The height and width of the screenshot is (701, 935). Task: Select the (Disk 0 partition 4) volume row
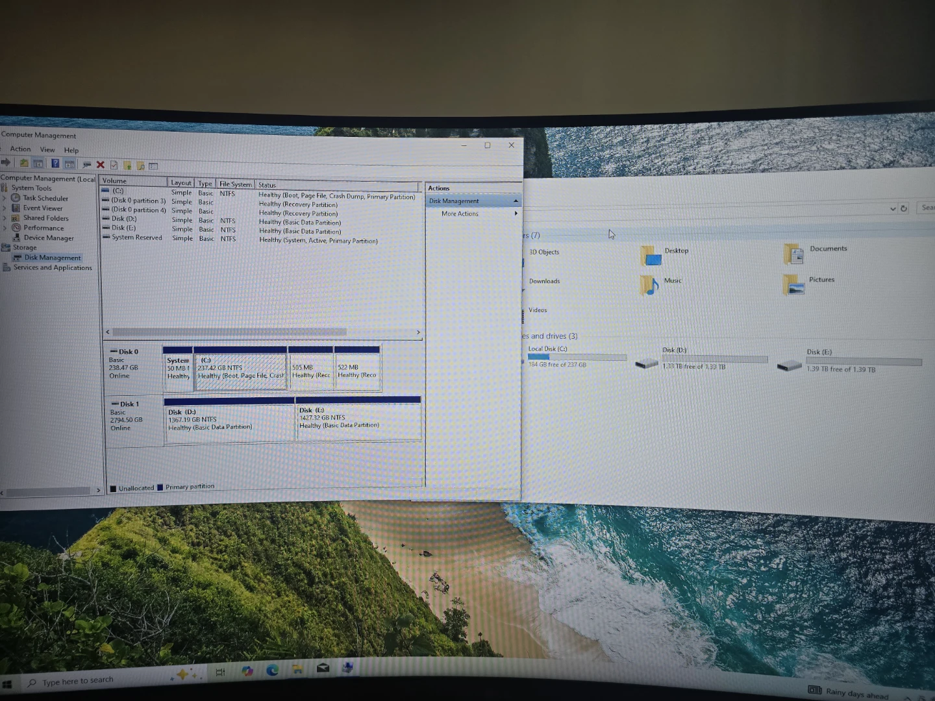coord(260,212)
